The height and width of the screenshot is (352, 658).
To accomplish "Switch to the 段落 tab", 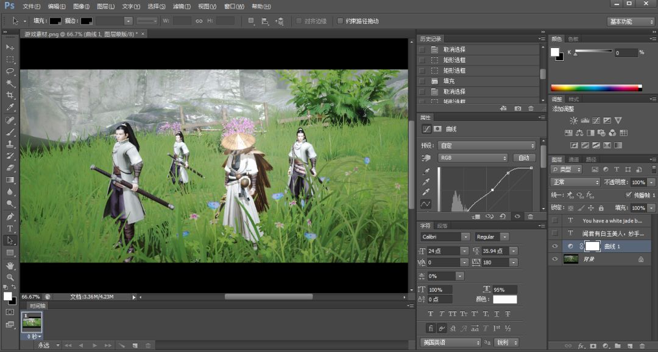I will pyautogui.click(x=442, y=226).
